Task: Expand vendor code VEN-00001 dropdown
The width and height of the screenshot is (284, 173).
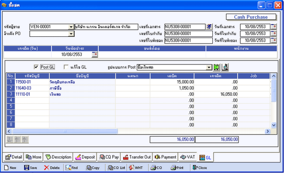Action: 71,27
